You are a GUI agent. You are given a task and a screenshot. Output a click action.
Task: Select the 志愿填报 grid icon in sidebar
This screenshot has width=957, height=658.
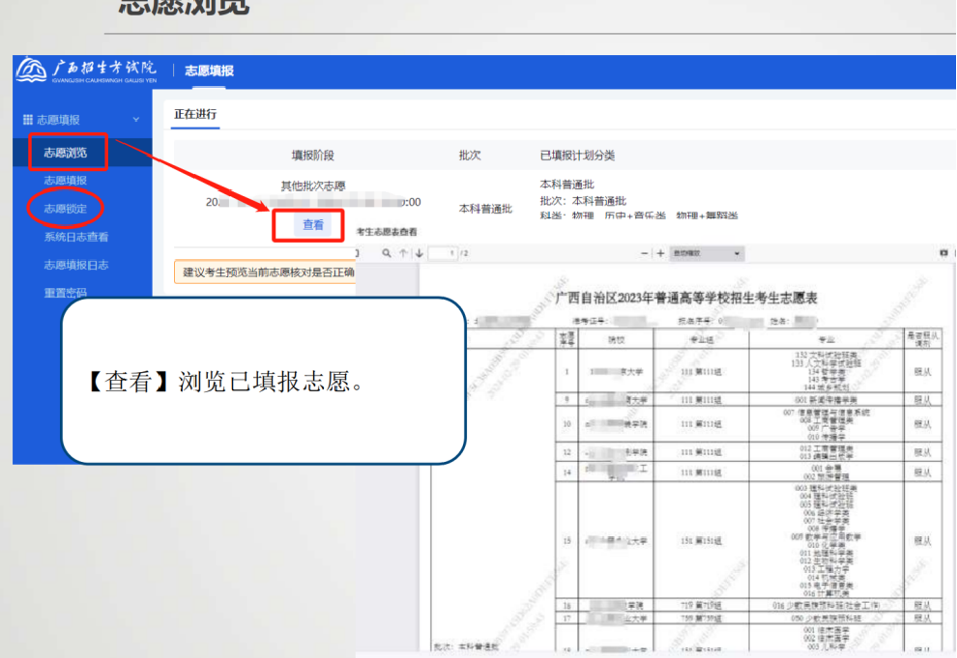pyautogui.click(x=28, y=118)
